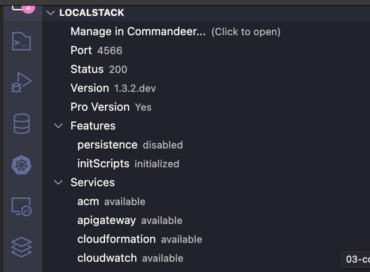Collapse the Services tree node chevron
Viewport: 370px width, 272px height.
click(x=58, y=182)
